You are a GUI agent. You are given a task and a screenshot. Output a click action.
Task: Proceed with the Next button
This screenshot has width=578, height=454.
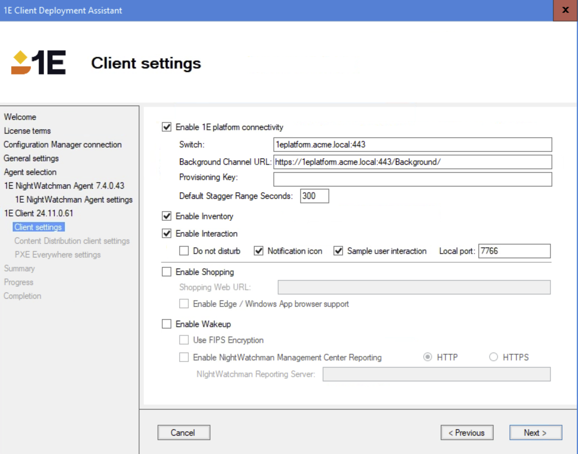point(536,433)
